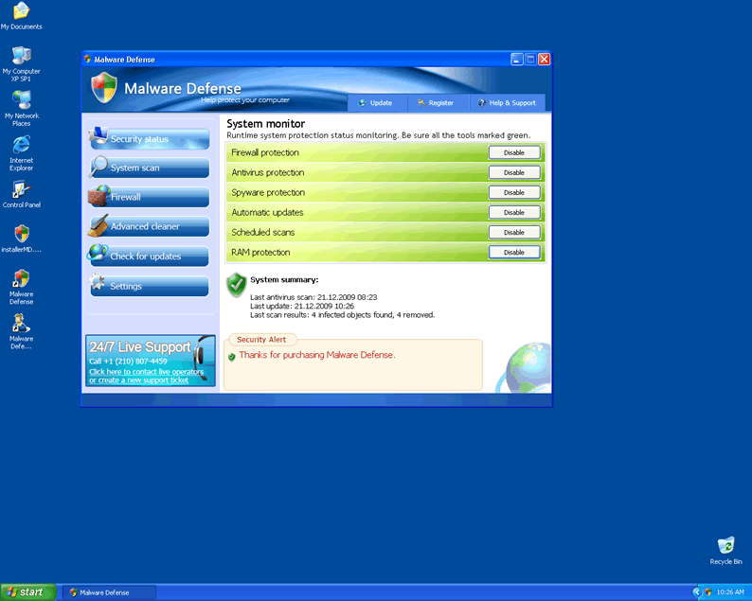This screenshot has width=752, height=601.
Task: Open the Windows Start menu
Action: pyautogui.click(x=26, y=592)
